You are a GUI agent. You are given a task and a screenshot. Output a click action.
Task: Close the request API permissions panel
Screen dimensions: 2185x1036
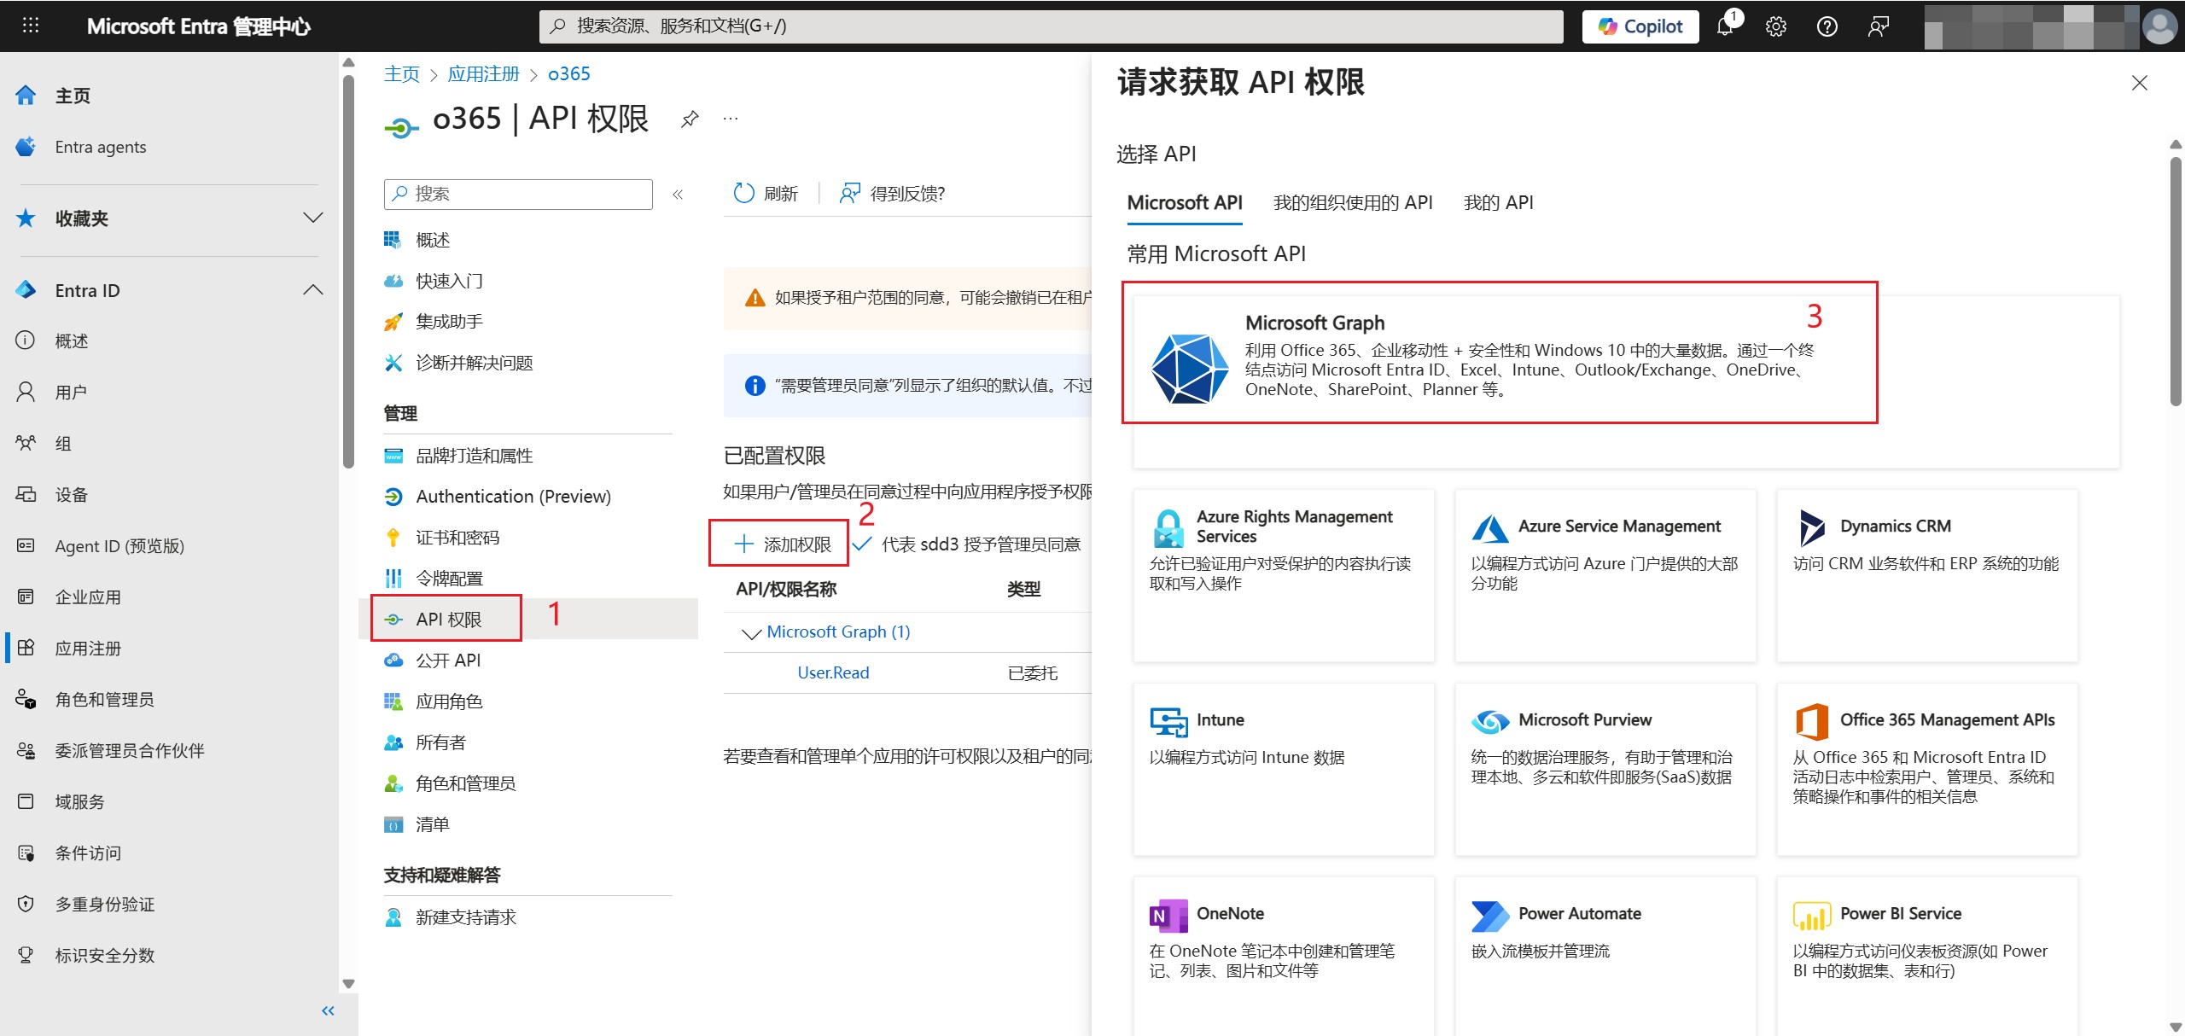[x=2140, y=83]
